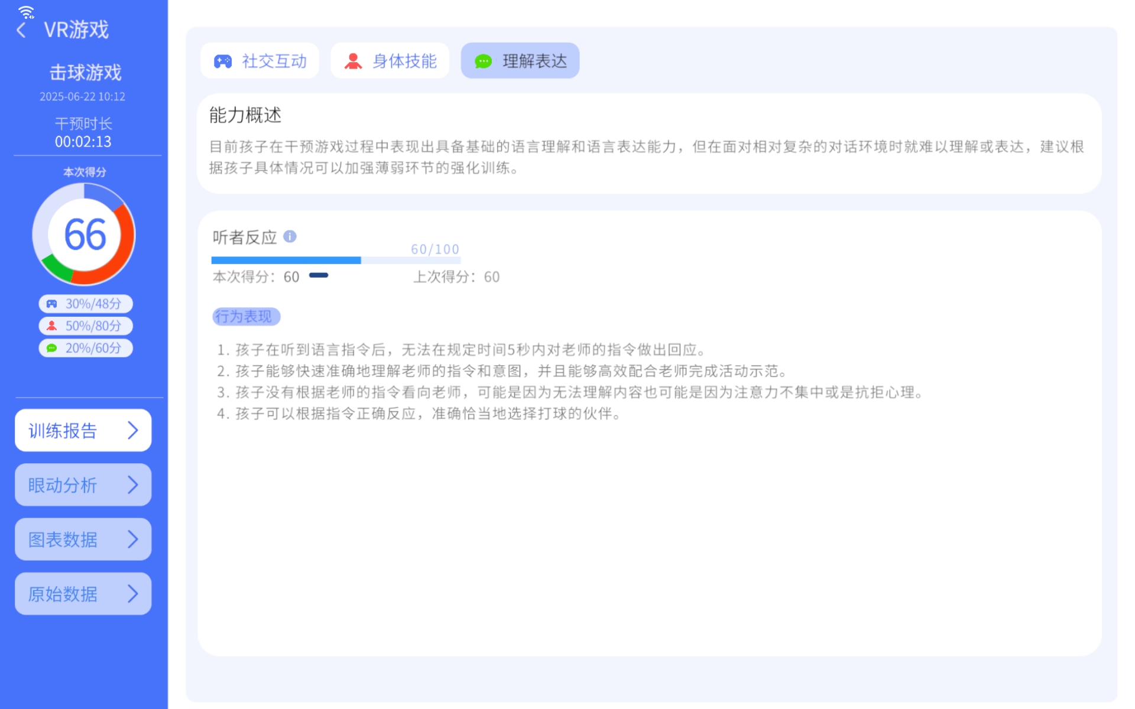The width and height of the screenshot is (1135, 709).
Task: Click the chat bubble icon on 理解表达 tab
Action: click(x=483, y=60)
